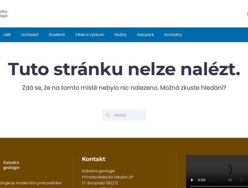Click the footer Kontakt heading
Screen dimensions: 248x188
[94, 159]
